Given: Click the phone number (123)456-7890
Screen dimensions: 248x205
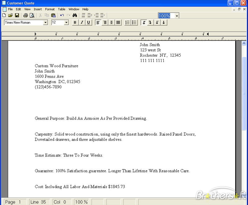Looking at the screenshot, I should [48, 87].
